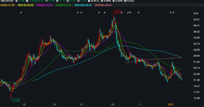204x107 pixels.
Task: Click the 36.52 price axis label
Action: point(197,32)
